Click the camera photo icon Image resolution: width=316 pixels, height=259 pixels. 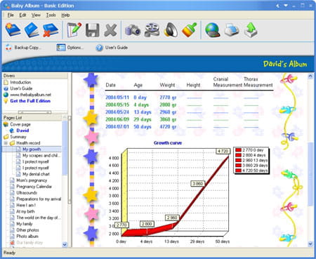(x=133, y=30)
